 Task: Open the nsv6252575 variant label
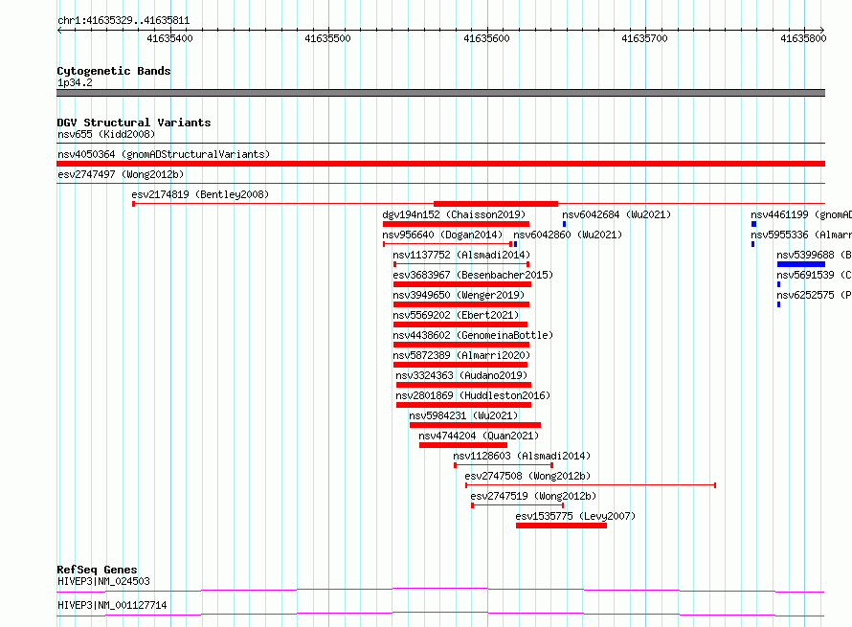814,295
